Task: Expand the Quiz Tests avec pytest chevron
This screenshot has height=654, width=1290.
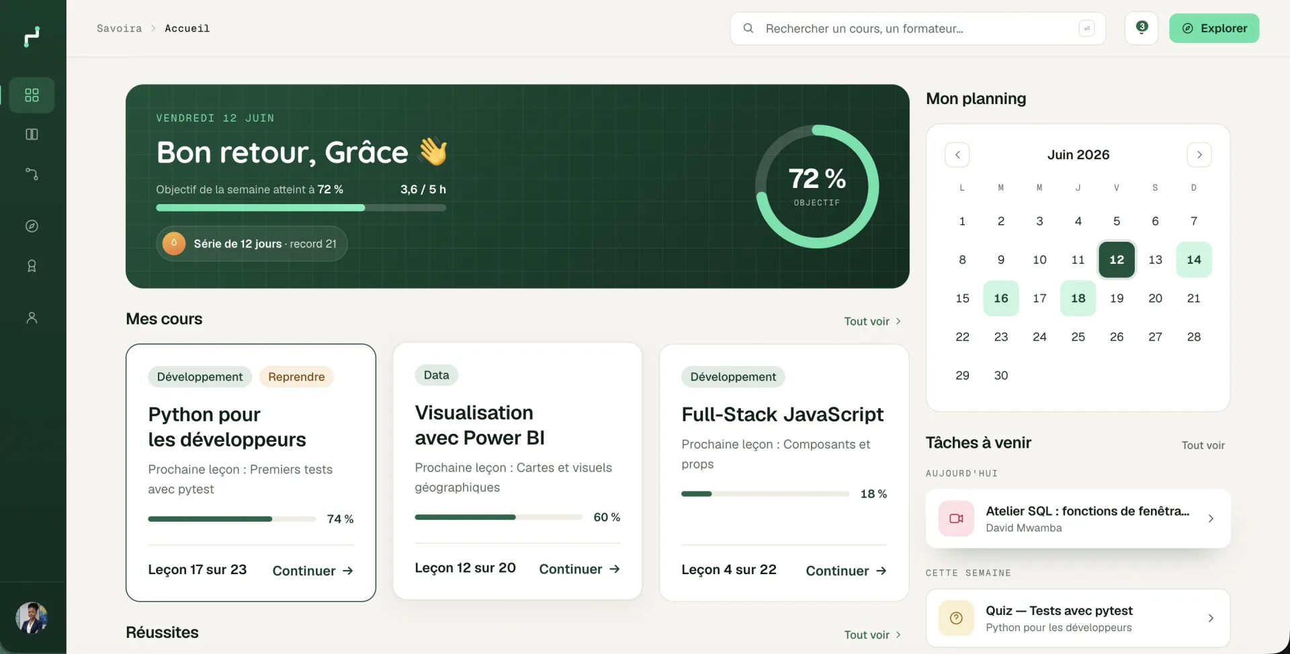Action: [1211, 618]
